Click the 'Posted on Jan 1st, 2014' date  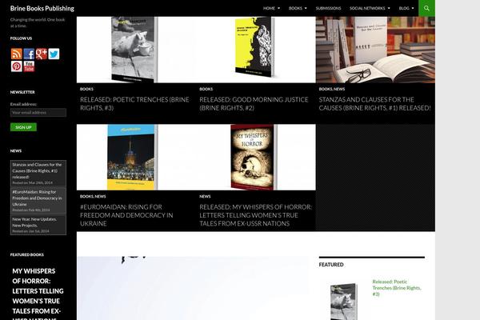[x=30, y=231]
